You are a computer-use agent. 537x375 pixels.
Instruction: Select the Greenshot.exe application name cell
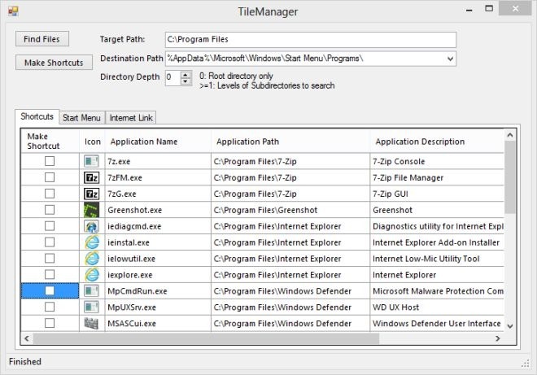coord(158,210)
